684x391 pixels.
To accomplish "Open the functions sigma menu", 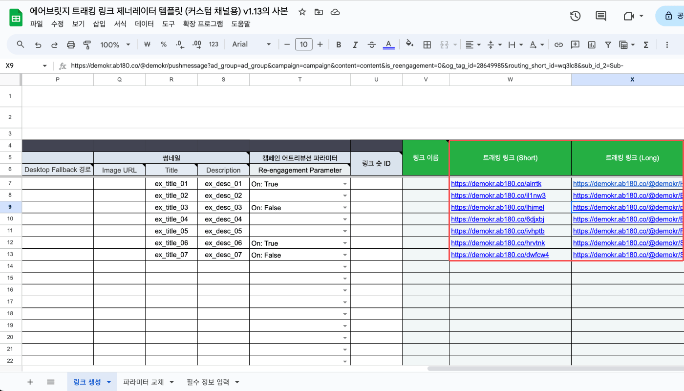I will (x=646, y=44).
